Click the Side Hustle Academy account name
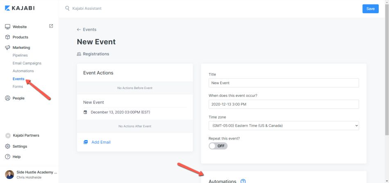This screenshot has width=389, height=183. pyautogui.click(x=37, y=172)
